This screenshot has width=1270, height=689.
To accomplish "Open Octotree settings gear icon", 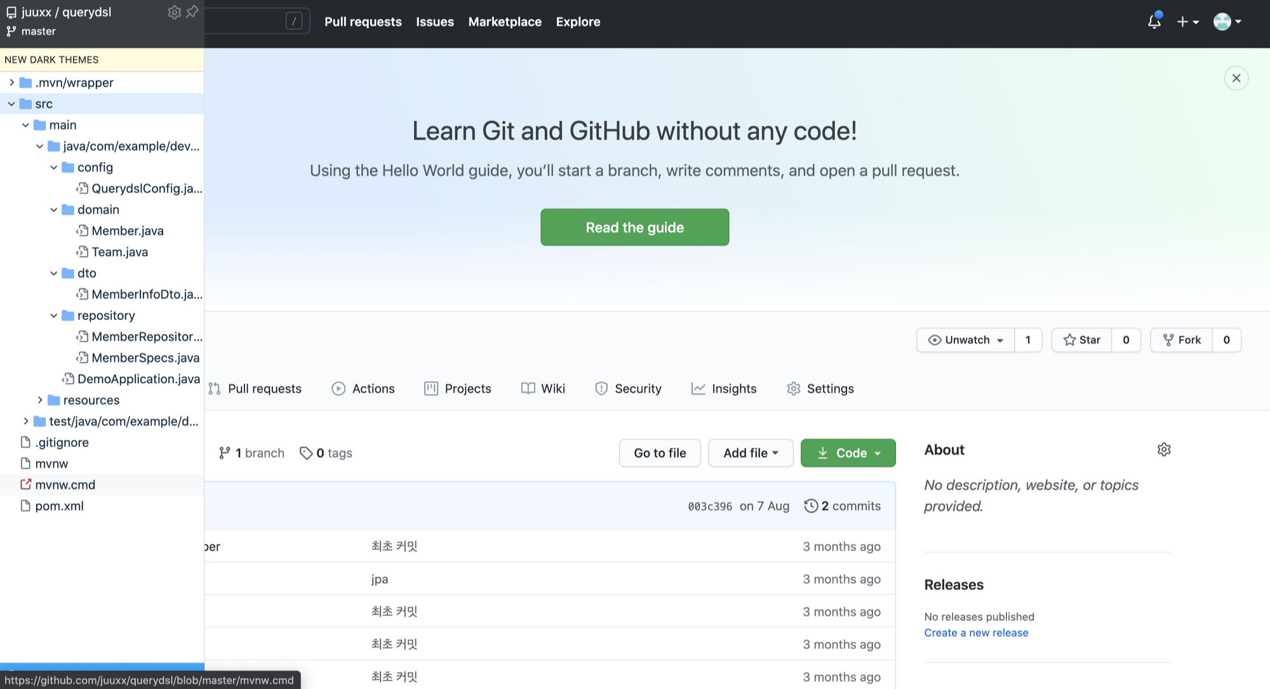I will tap(174, 12).
